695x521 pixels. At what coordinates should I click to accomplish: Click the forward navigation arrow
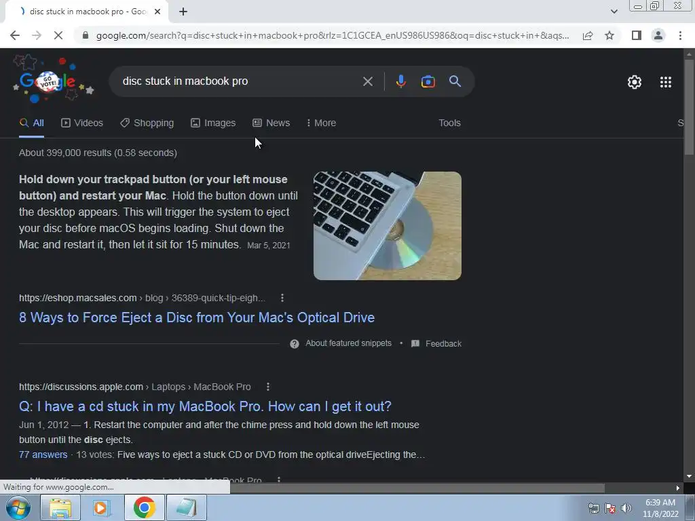click(37, 35)
